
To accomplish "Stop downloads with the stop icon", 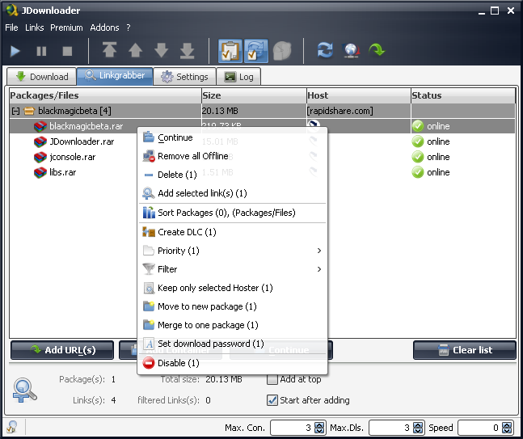I will tap(67, 52).
